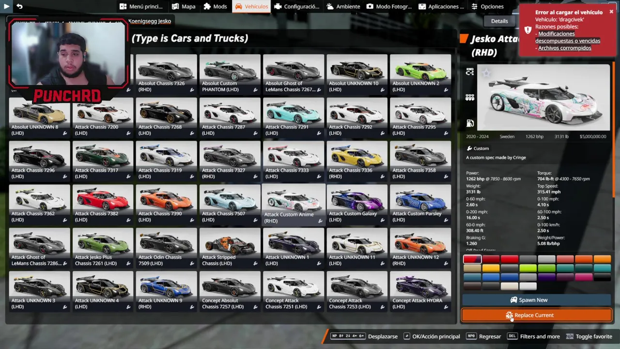Click the RWD drivetrain icon beside the preview
Image resolution: width=620 pixels, height=349 pixels.
pos(470,71)
